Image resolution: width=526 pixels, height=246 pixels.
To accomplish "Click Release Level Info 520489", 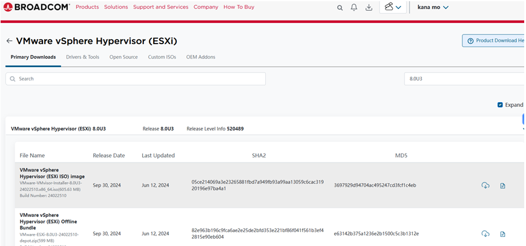I will click(215, 129).
